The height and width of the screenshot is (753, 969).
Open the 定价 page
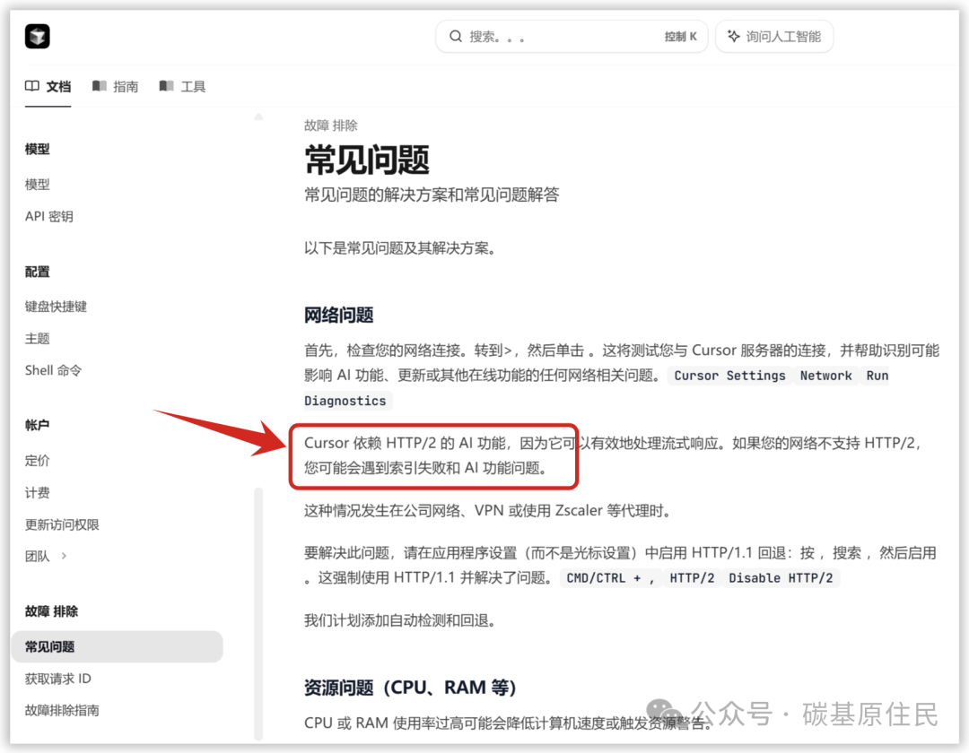point(37,461)
